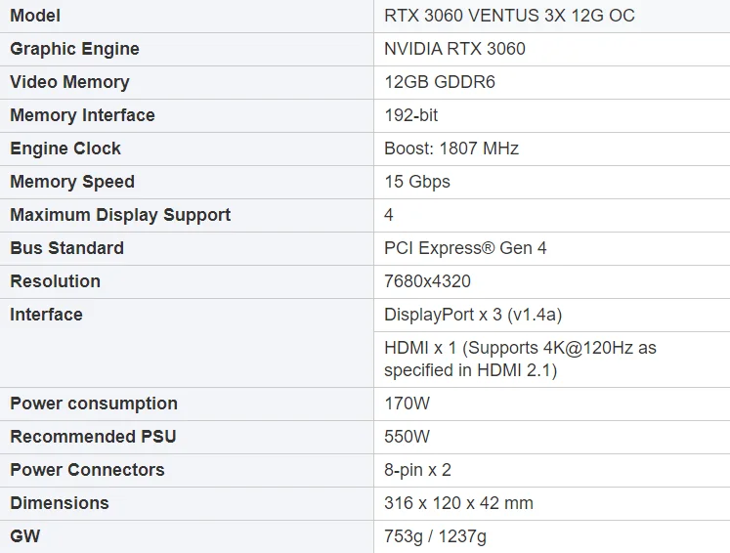
Task: Click the 8-pin x 2 value
Action: 417,470
